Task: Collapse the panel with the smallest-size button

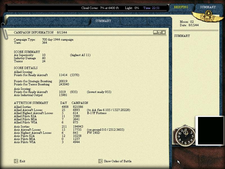Action: point(155,32)
